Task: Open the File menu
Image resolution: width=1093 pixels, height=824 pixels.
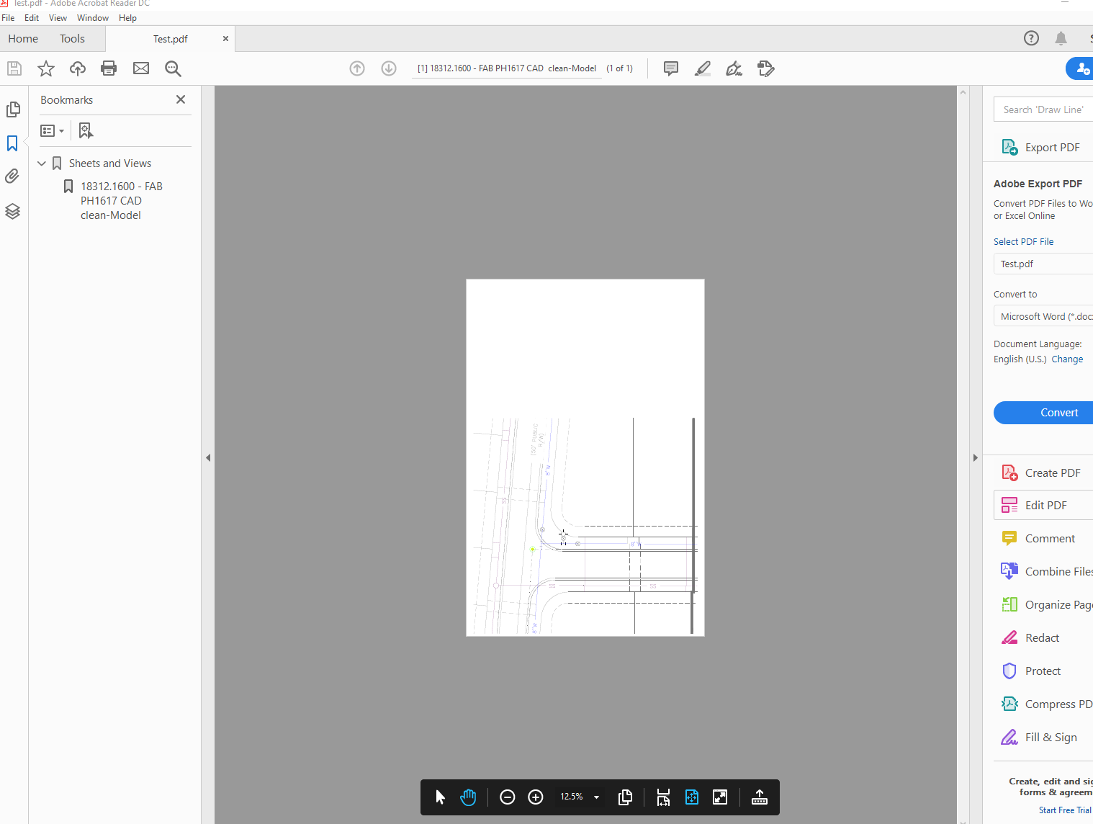Action: point(8,18)
